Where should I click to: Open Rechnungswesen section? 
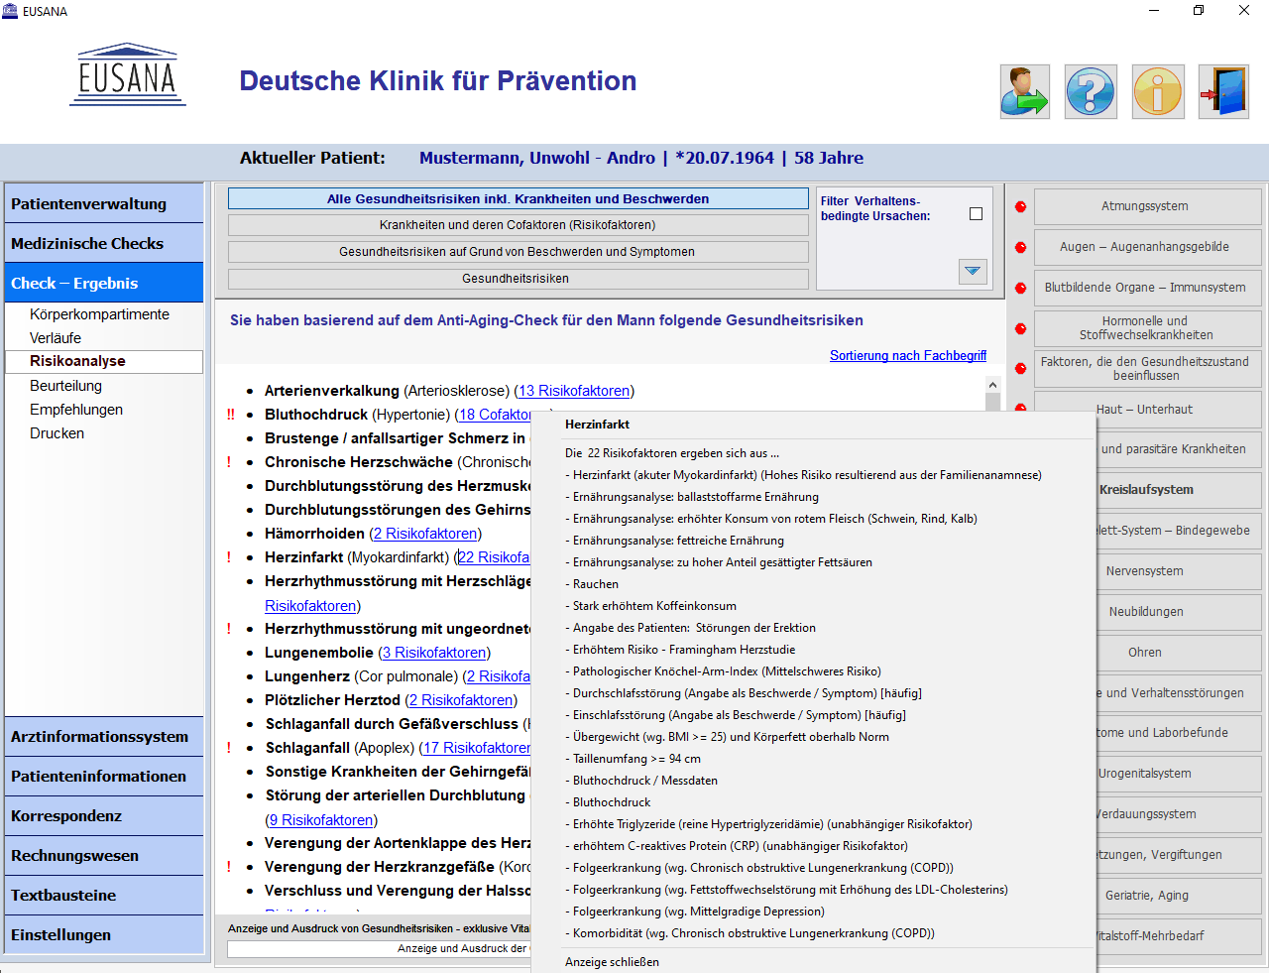tap(104, 855)
